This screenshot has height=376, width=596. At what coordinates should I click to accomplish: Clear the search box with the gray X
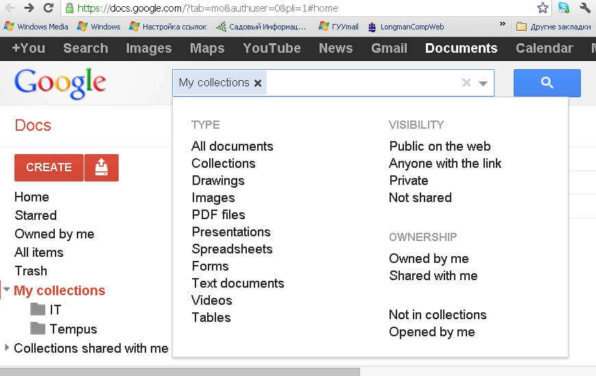(466, 82)
